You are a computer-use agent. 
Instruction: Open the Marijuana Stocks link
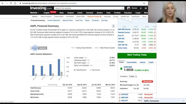(94, 16)
